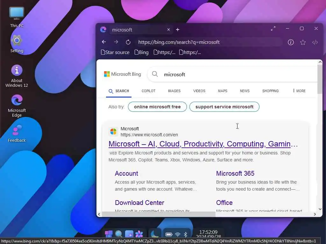Open the Setting desktop icon

click(17, 44)
